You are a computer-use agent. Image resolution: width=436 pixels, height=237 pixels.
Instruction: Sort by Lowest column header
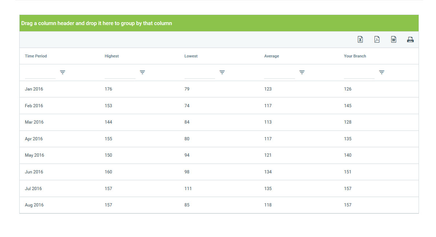[191, 56]
